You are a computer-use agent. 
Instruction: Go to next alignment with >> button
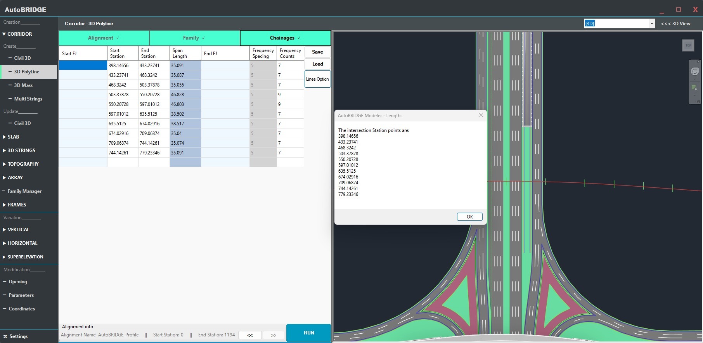tap(274, 335)
